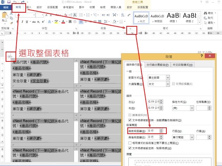Click the character shading icon
Screen dimensions: 222x166
click(70, 22)
